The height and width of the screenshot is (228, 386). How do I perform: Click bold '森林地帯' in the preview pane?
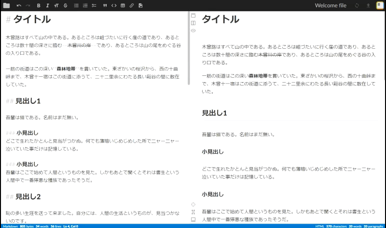(258, 76)
